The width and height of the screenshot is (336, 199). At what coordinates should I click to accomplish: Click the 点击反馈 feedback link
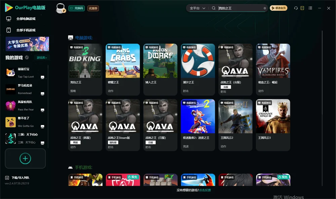tap(205, 190)
